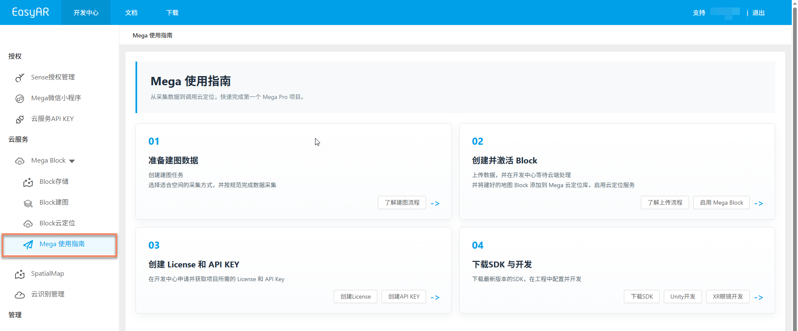Click the arrow in card 01 准备建图数据
798x331 pixels.
click(x=435, y=203)
